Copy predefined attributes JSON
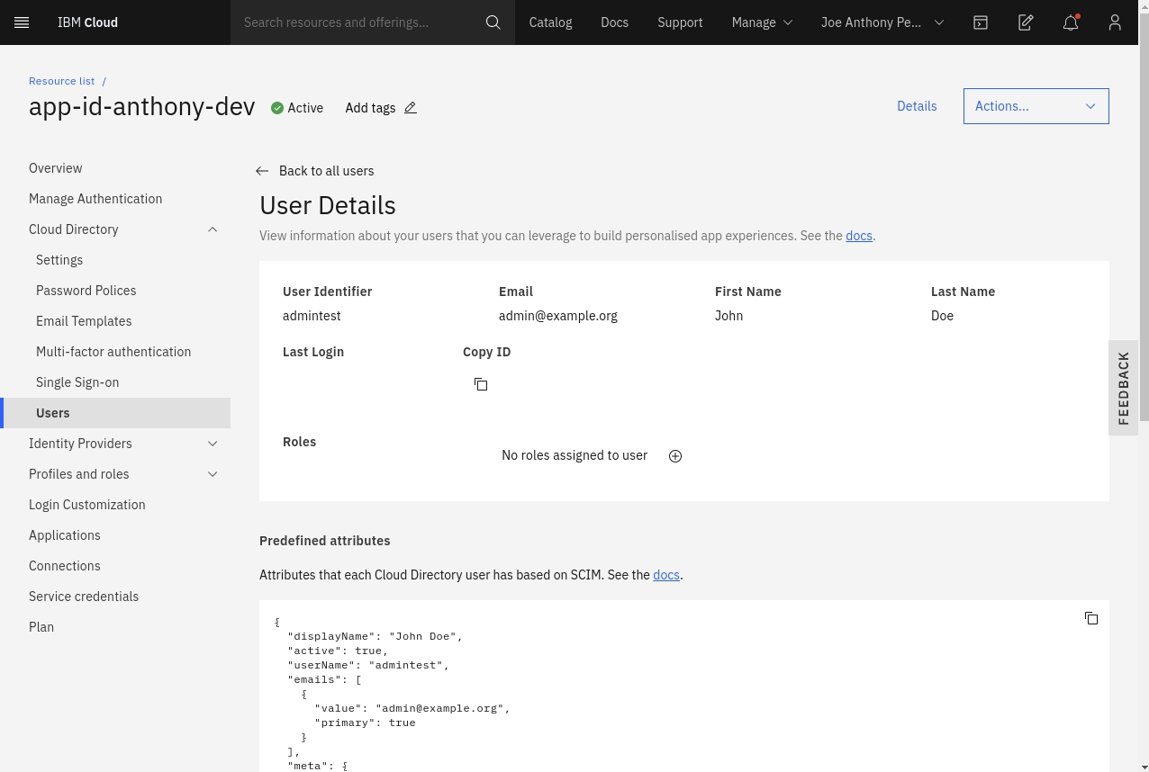 (1091, 618)
